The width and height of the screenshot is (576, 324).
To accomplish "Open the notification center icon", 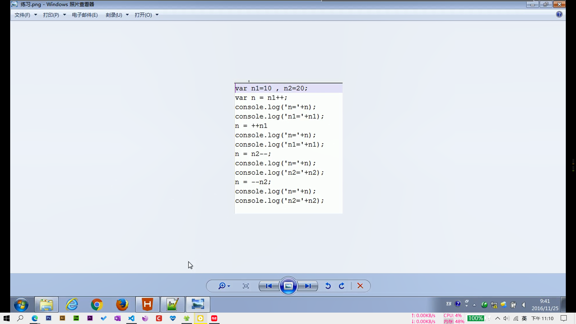I will point(564,318).
